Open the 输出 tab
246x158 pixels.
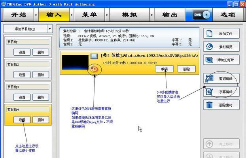pos(170,15)
